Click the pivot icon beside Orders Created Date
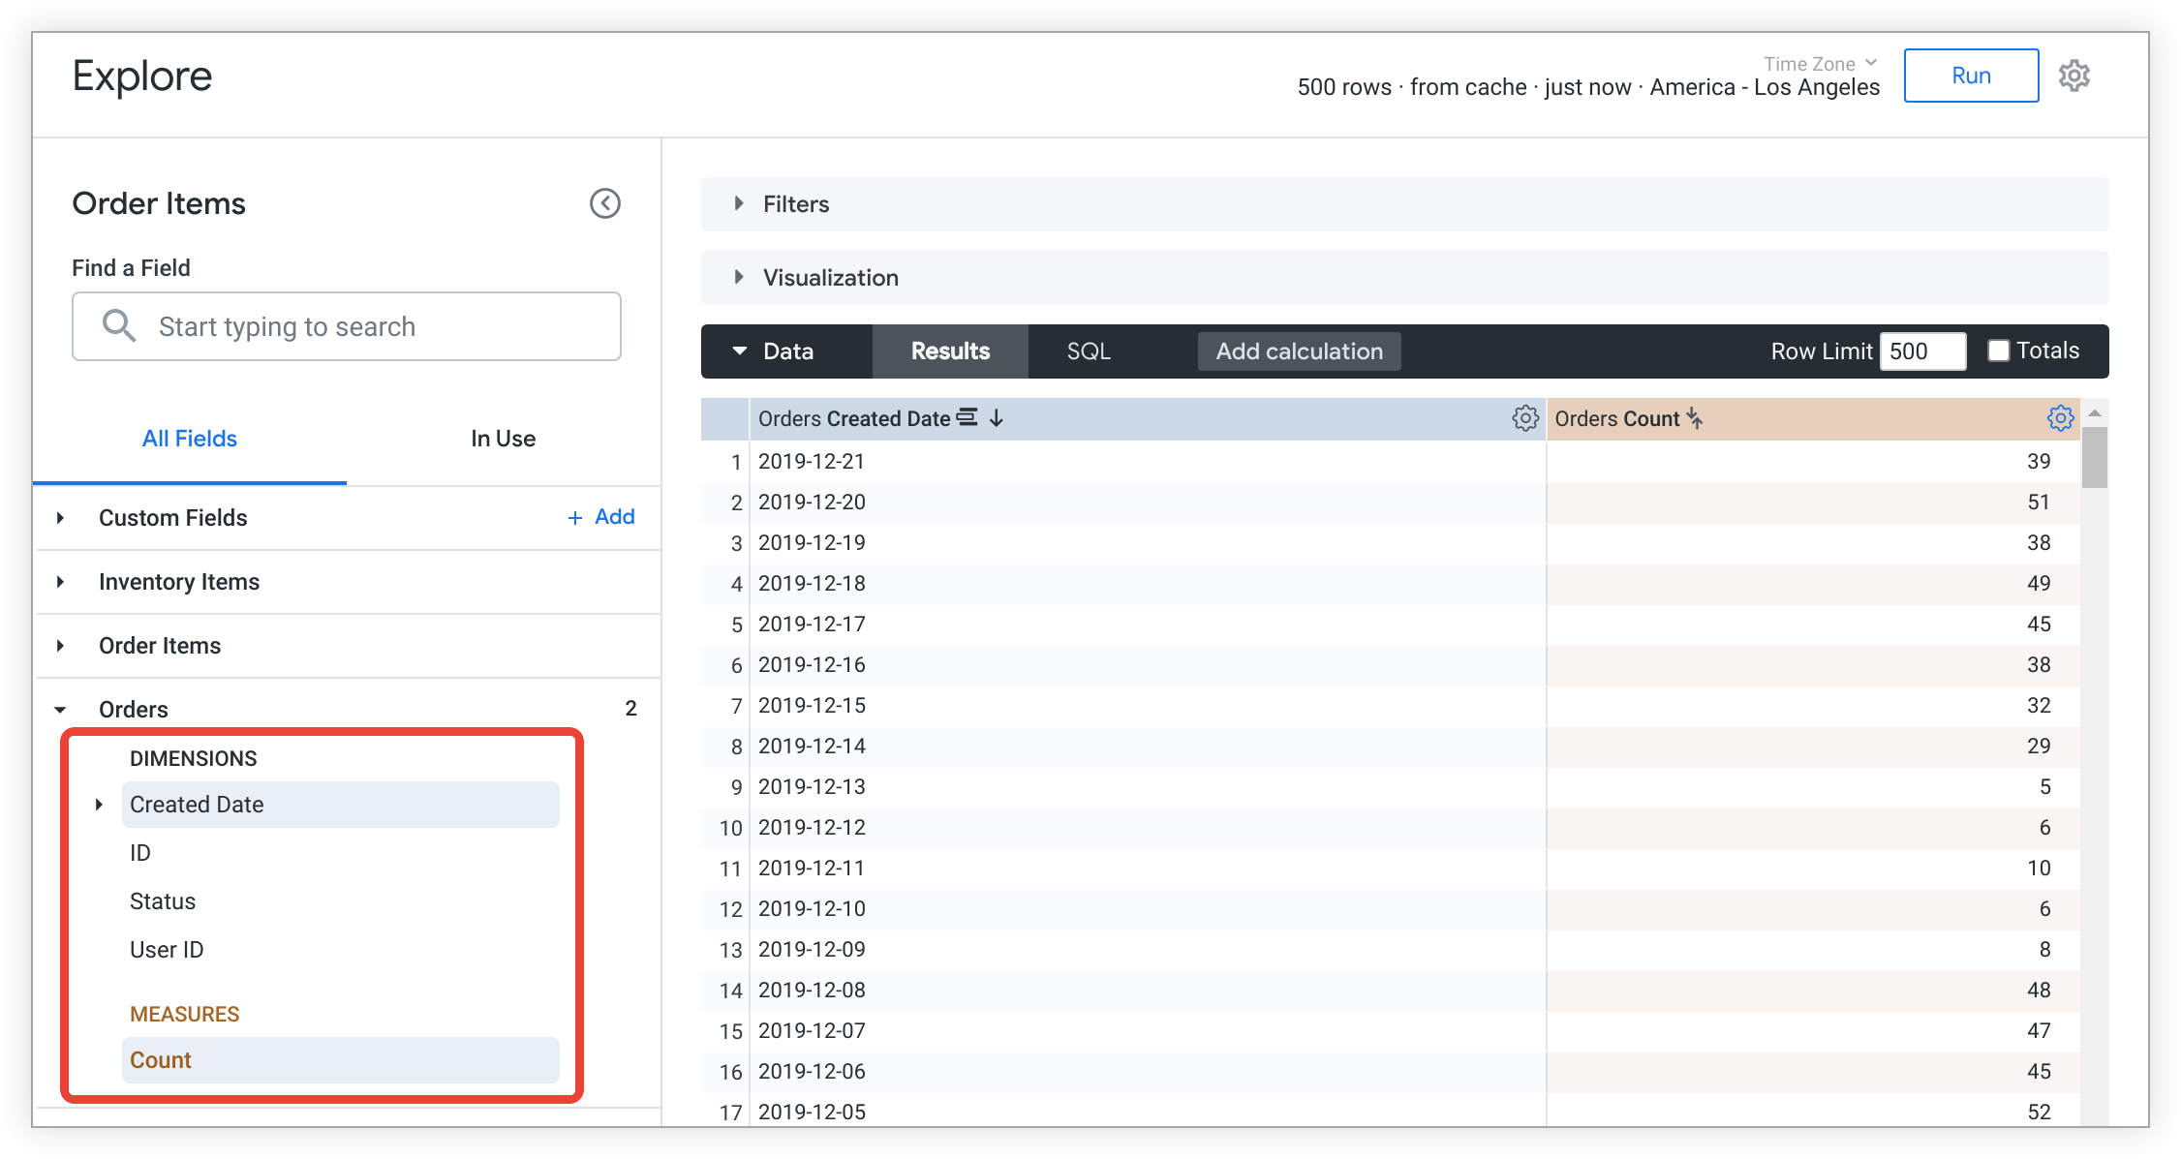The image size is (2181, 1159). click(967, 417)
